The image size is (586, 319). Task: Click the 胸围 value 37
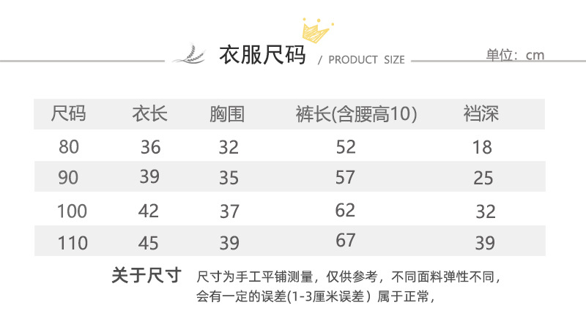[229, 211]
